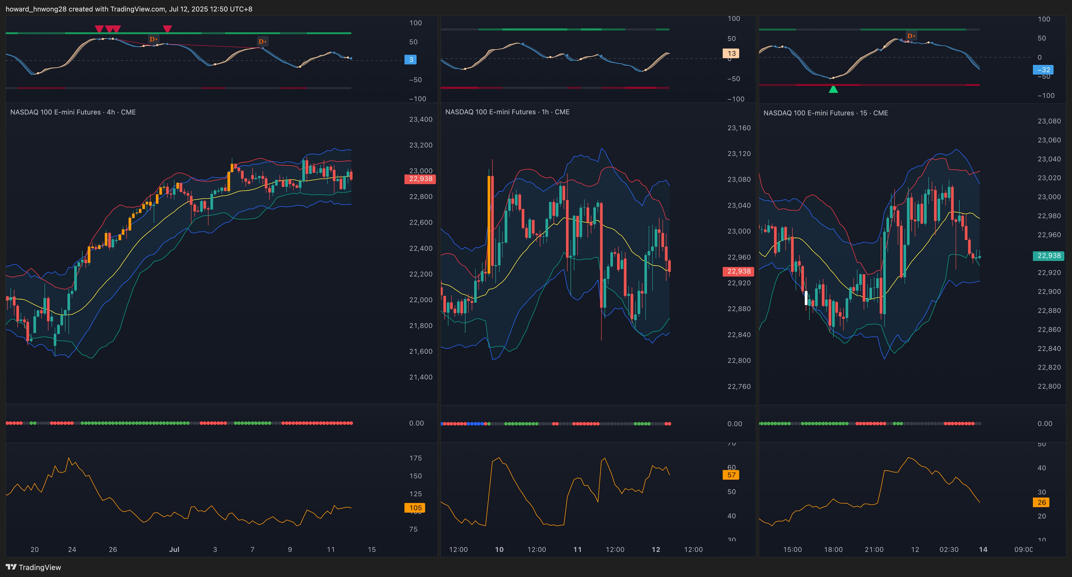This screenshot has width=1072, height=577.
Task: Click the bold 14 label on 15-minute time axis
Action: 983,550
